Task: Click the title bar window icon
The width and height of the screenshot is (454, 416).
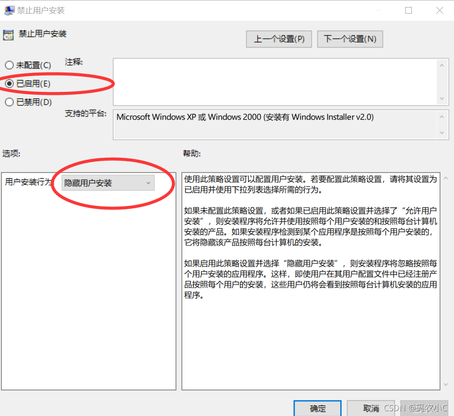Action: 9,11
